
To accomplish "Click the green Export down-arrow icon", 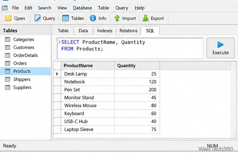I will (x=145, y=18).
